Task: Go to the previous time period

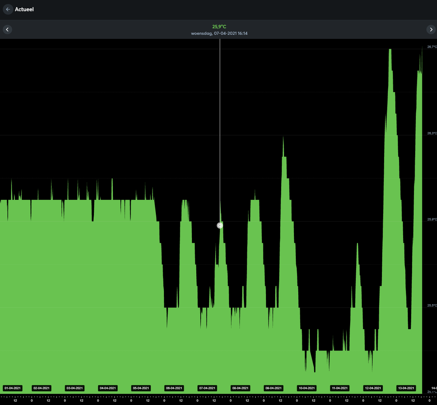Action: coord(8,29)
